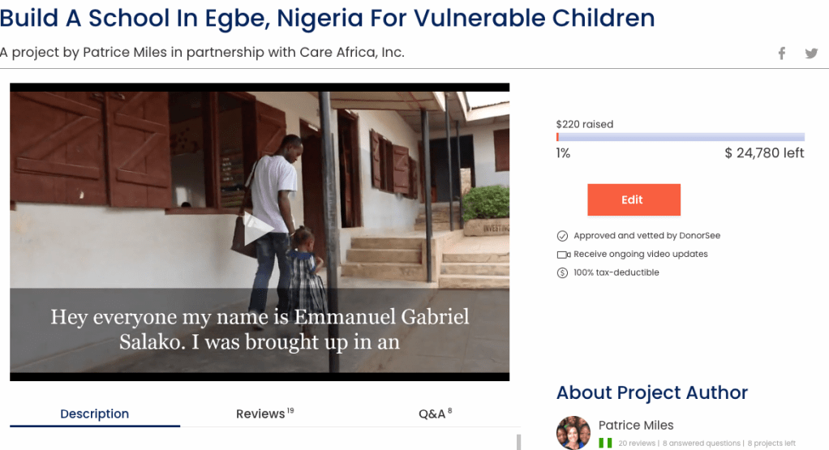Click the "$ 24,780 left" amount
The image size is (829, 450).
[x=764, y=153]
